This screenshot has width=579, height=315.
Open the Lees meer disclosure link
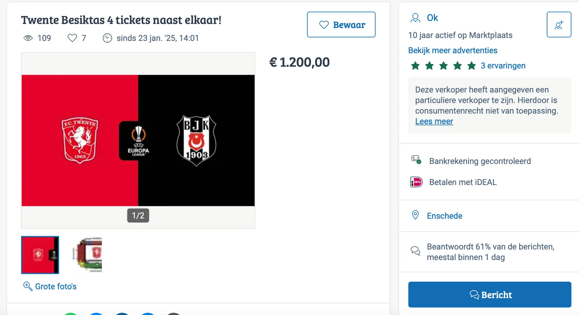click(434, 121)
